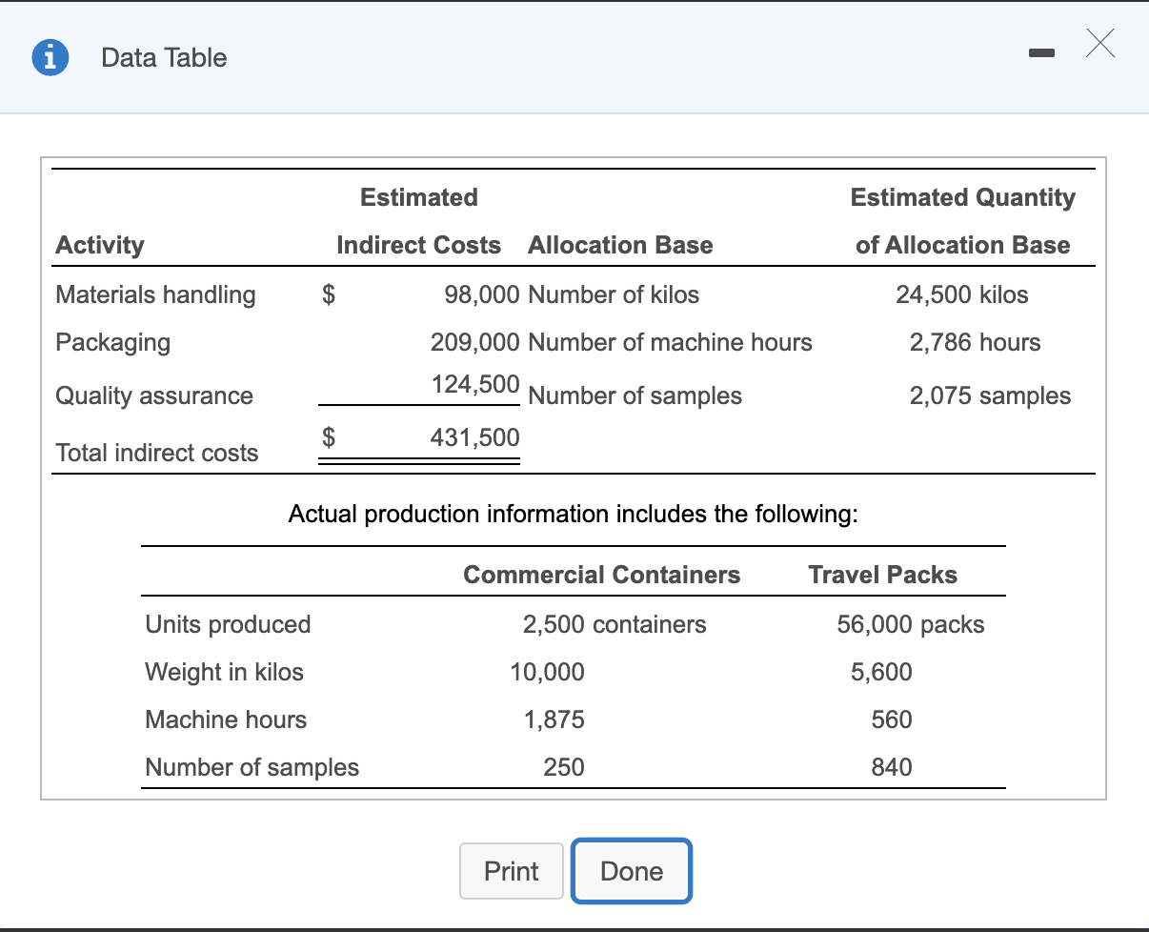Image resolution: width=1149 pixels, height=932 pixels.
Task: Select 'Number of samples' allocation base cell
Action: pos(635,395)
